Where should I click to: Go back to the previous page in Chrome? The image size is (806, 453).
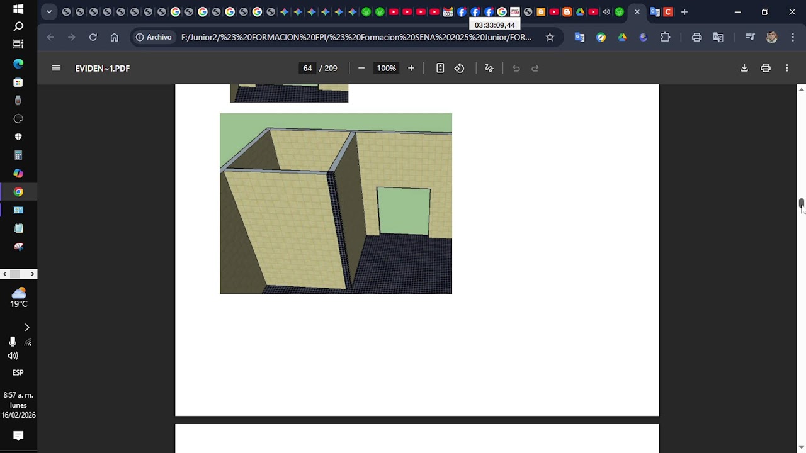click(x=50, y=37)
